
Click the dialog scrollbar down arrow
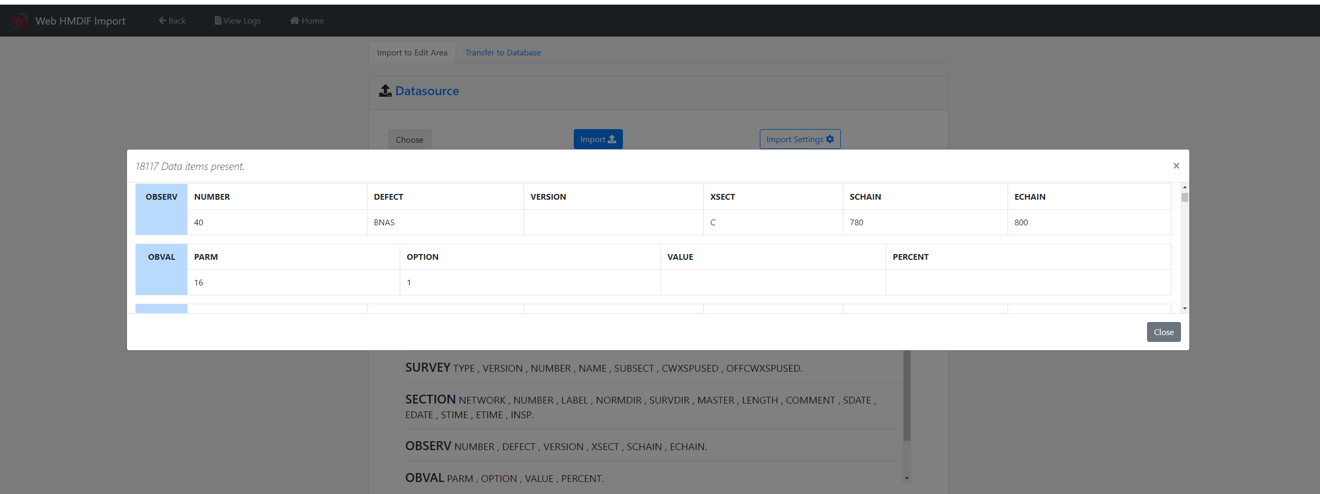pyautogui.click(x=1184, y=308)
